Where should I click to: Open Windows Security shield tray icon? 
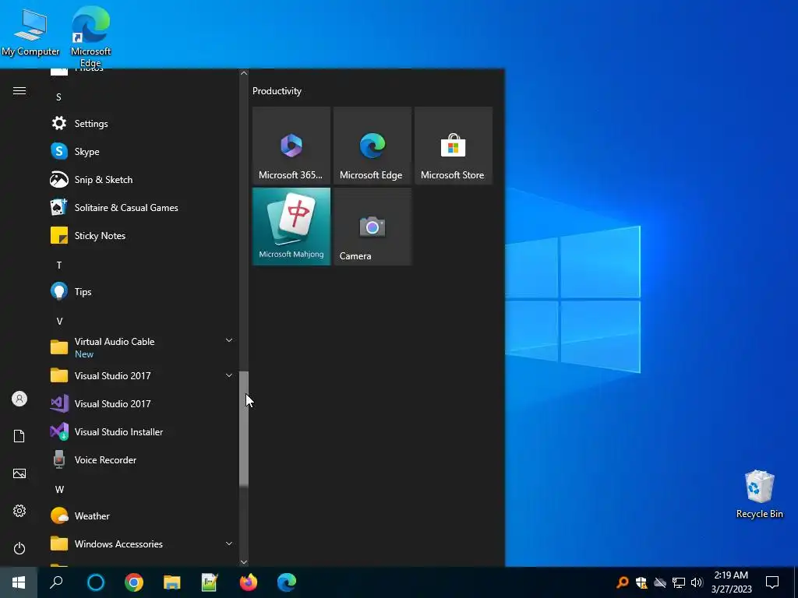tap(641, 582)
